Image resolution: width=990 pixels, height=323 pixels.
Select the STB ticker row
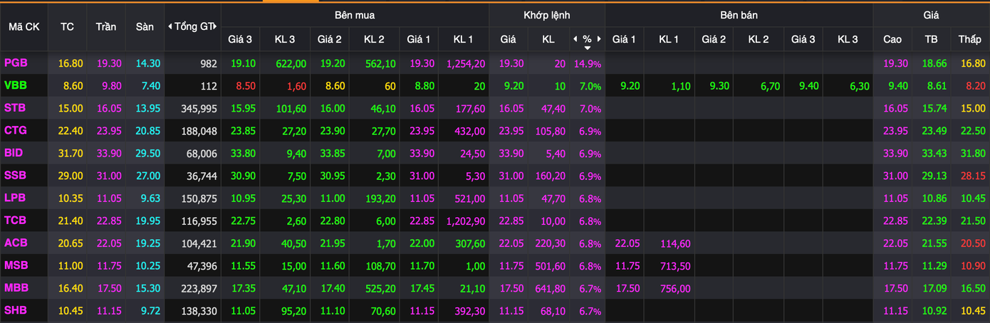15,108
